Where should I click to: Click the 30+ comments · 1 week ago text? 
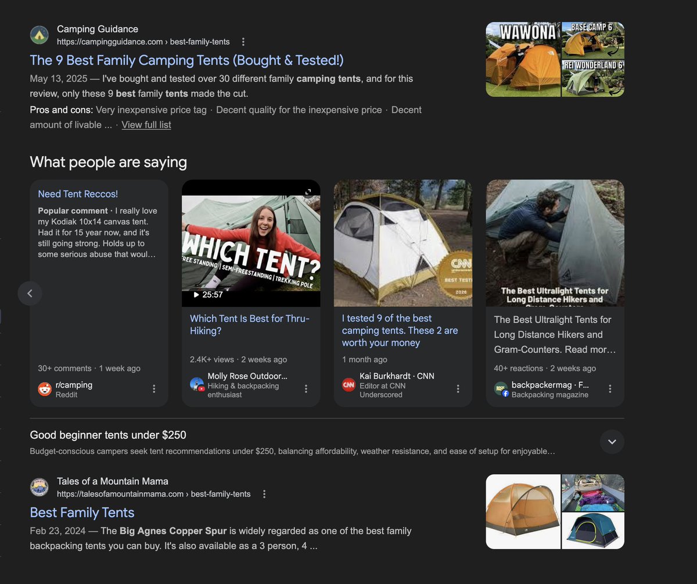(89, 368)
